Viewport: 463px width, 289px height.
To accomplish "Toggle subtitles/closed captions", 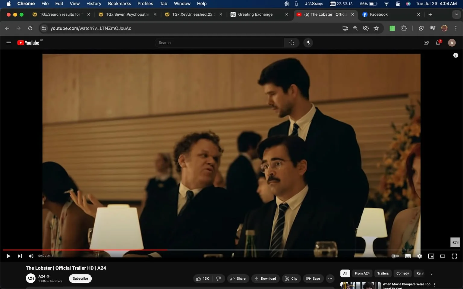I will [408, 256].
